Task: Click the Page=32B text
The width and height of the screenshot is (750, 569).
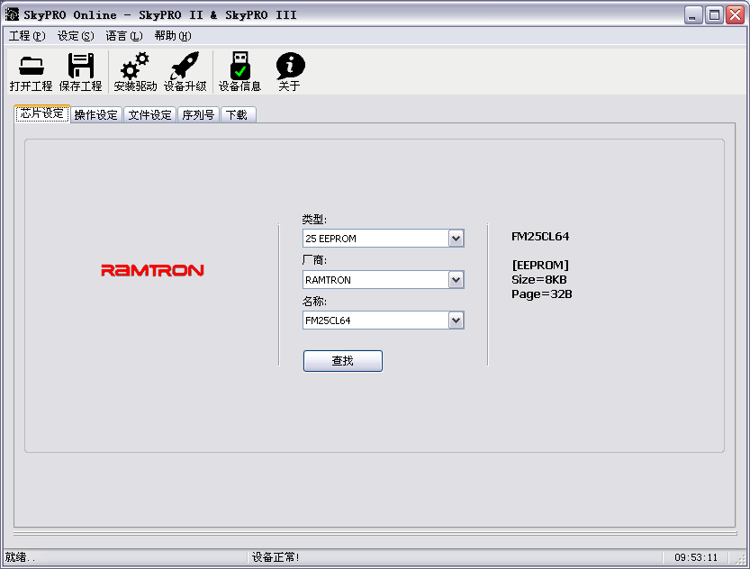Action: [x=541, y=294]
